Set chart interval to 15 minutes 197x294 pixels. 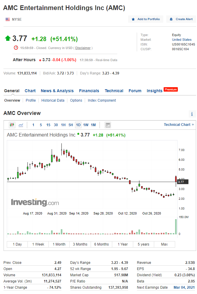coord(48,125)
